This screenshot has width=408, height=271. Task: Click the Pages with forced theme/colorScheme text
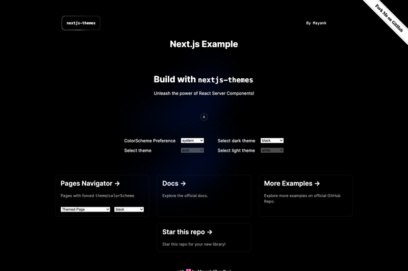97,196
